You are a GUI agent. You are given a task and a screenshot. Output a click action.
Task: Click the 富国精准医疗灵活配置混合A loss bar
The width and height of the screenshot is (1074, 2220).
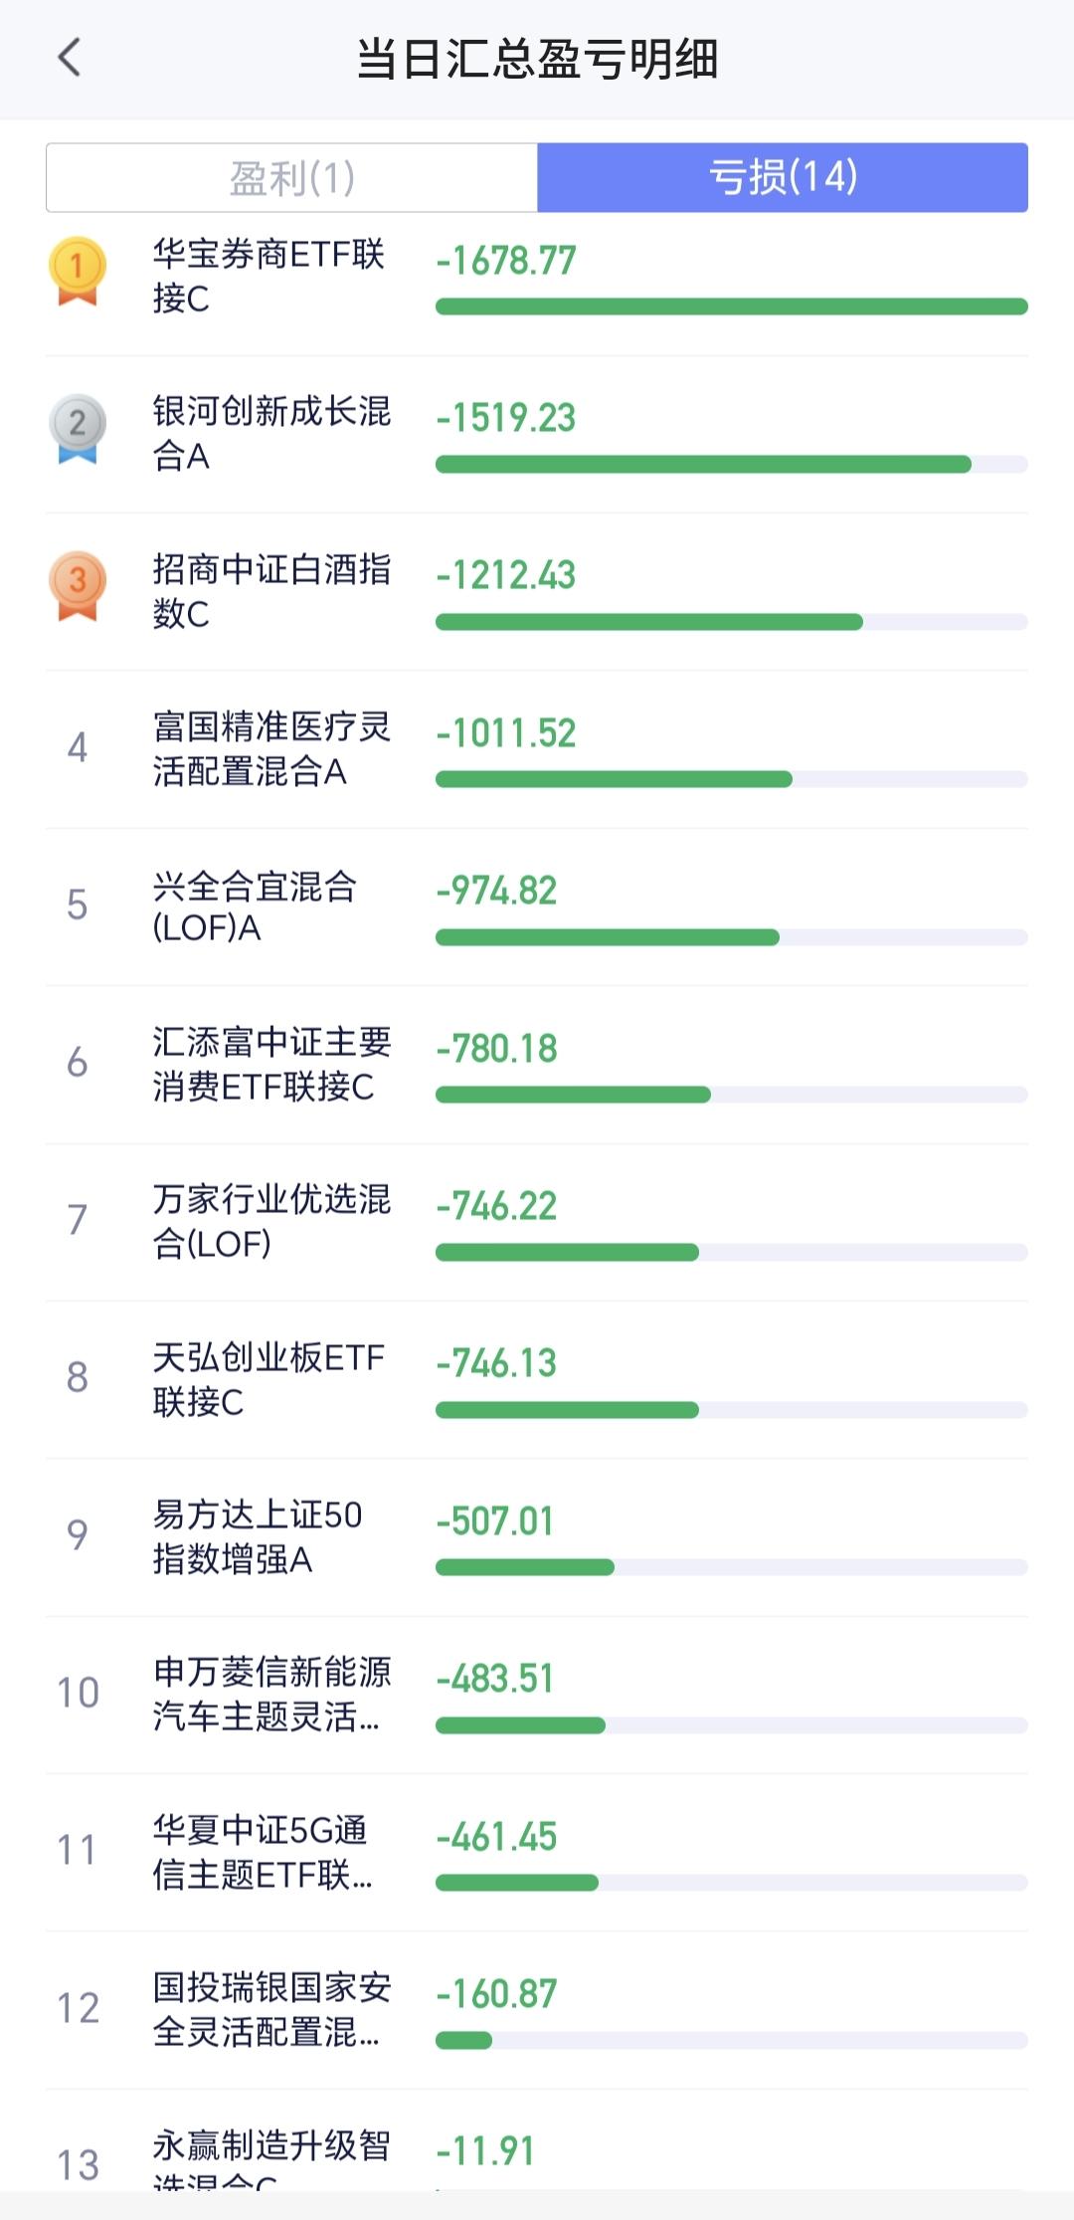coord(614,779)
